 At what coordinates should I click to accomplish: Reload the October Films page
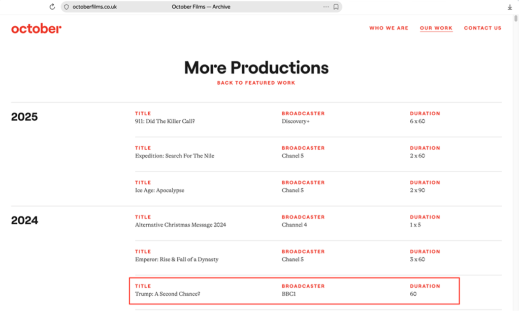[52, 7]
